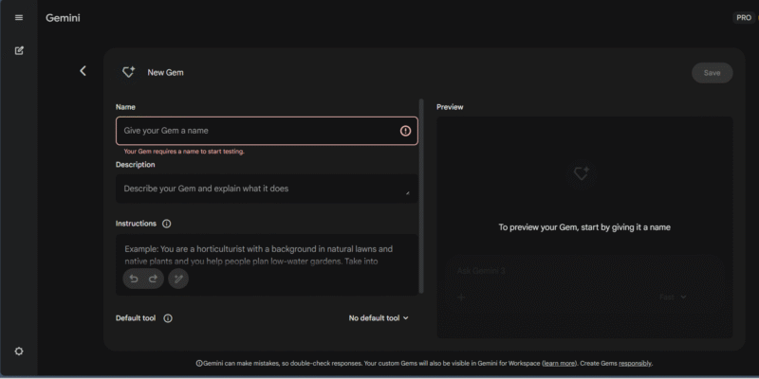Show Instructions info tooltip icon
This screenshot has height=379, width=759.
click(x=167, y=224)
